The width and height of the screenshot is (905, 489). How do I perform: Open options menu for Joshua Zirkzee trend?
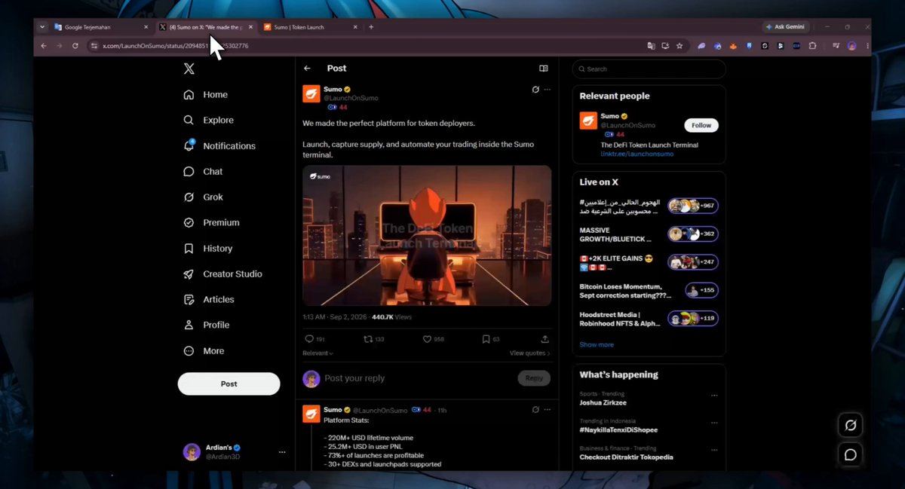click(x=714, y=396)
